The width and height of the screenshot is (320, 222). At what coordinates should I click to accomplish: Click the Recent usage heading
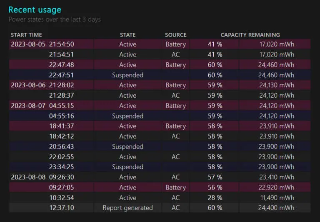click(x=35, y=10)
